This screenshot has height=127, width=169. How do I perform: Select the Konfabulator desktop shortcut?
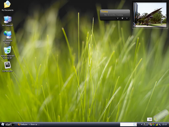click(8, 67)
